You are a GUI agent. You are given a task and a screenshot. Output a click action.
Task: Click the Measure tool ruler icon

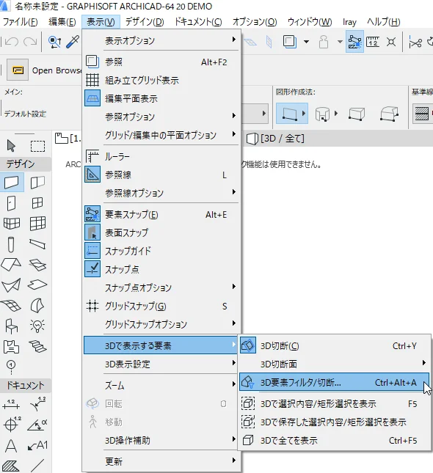click(373, 42)
